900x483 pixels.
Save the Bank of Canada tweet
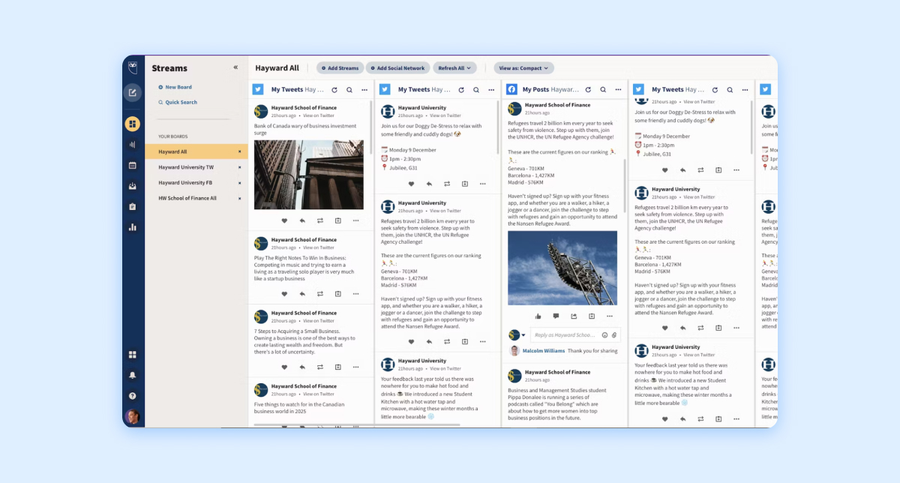click(337, 220)
